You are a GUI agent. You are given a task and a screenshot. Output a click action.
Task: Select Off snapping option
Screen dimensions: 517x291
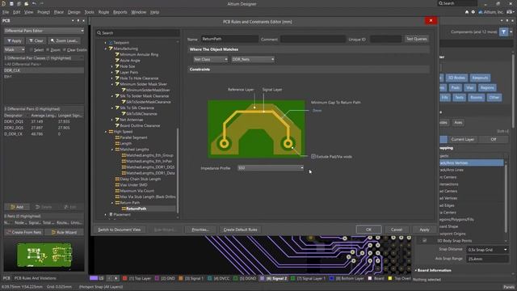click(x=494, y=140)
